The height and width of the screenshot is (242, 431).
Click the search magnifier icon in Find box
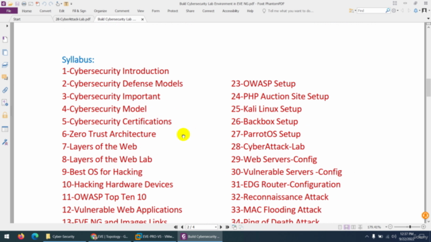click(x=388, y=11)
